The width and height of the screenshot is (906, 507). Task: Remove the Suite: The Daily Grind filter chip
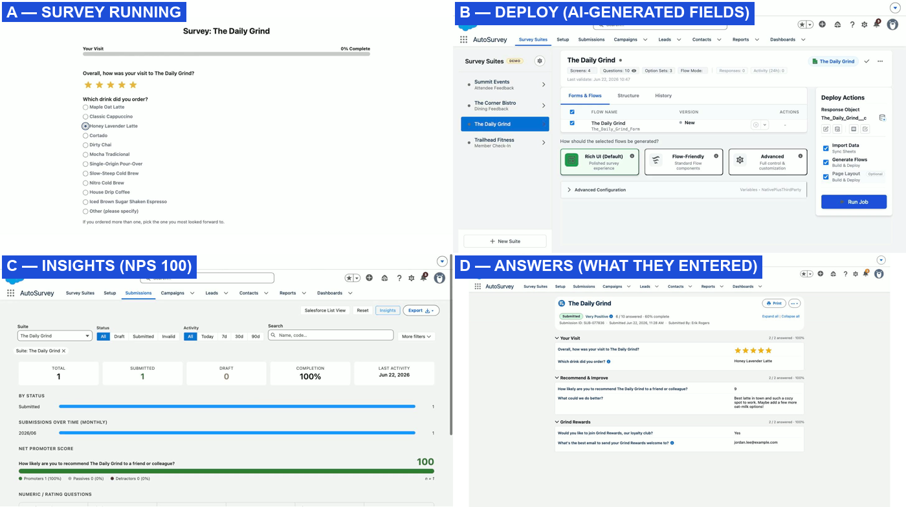pyautogui.click(x=63, y=351)
